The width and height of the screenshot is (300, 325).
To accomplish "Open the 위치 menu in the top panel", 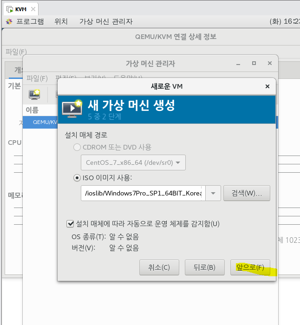I will (61, 21).
